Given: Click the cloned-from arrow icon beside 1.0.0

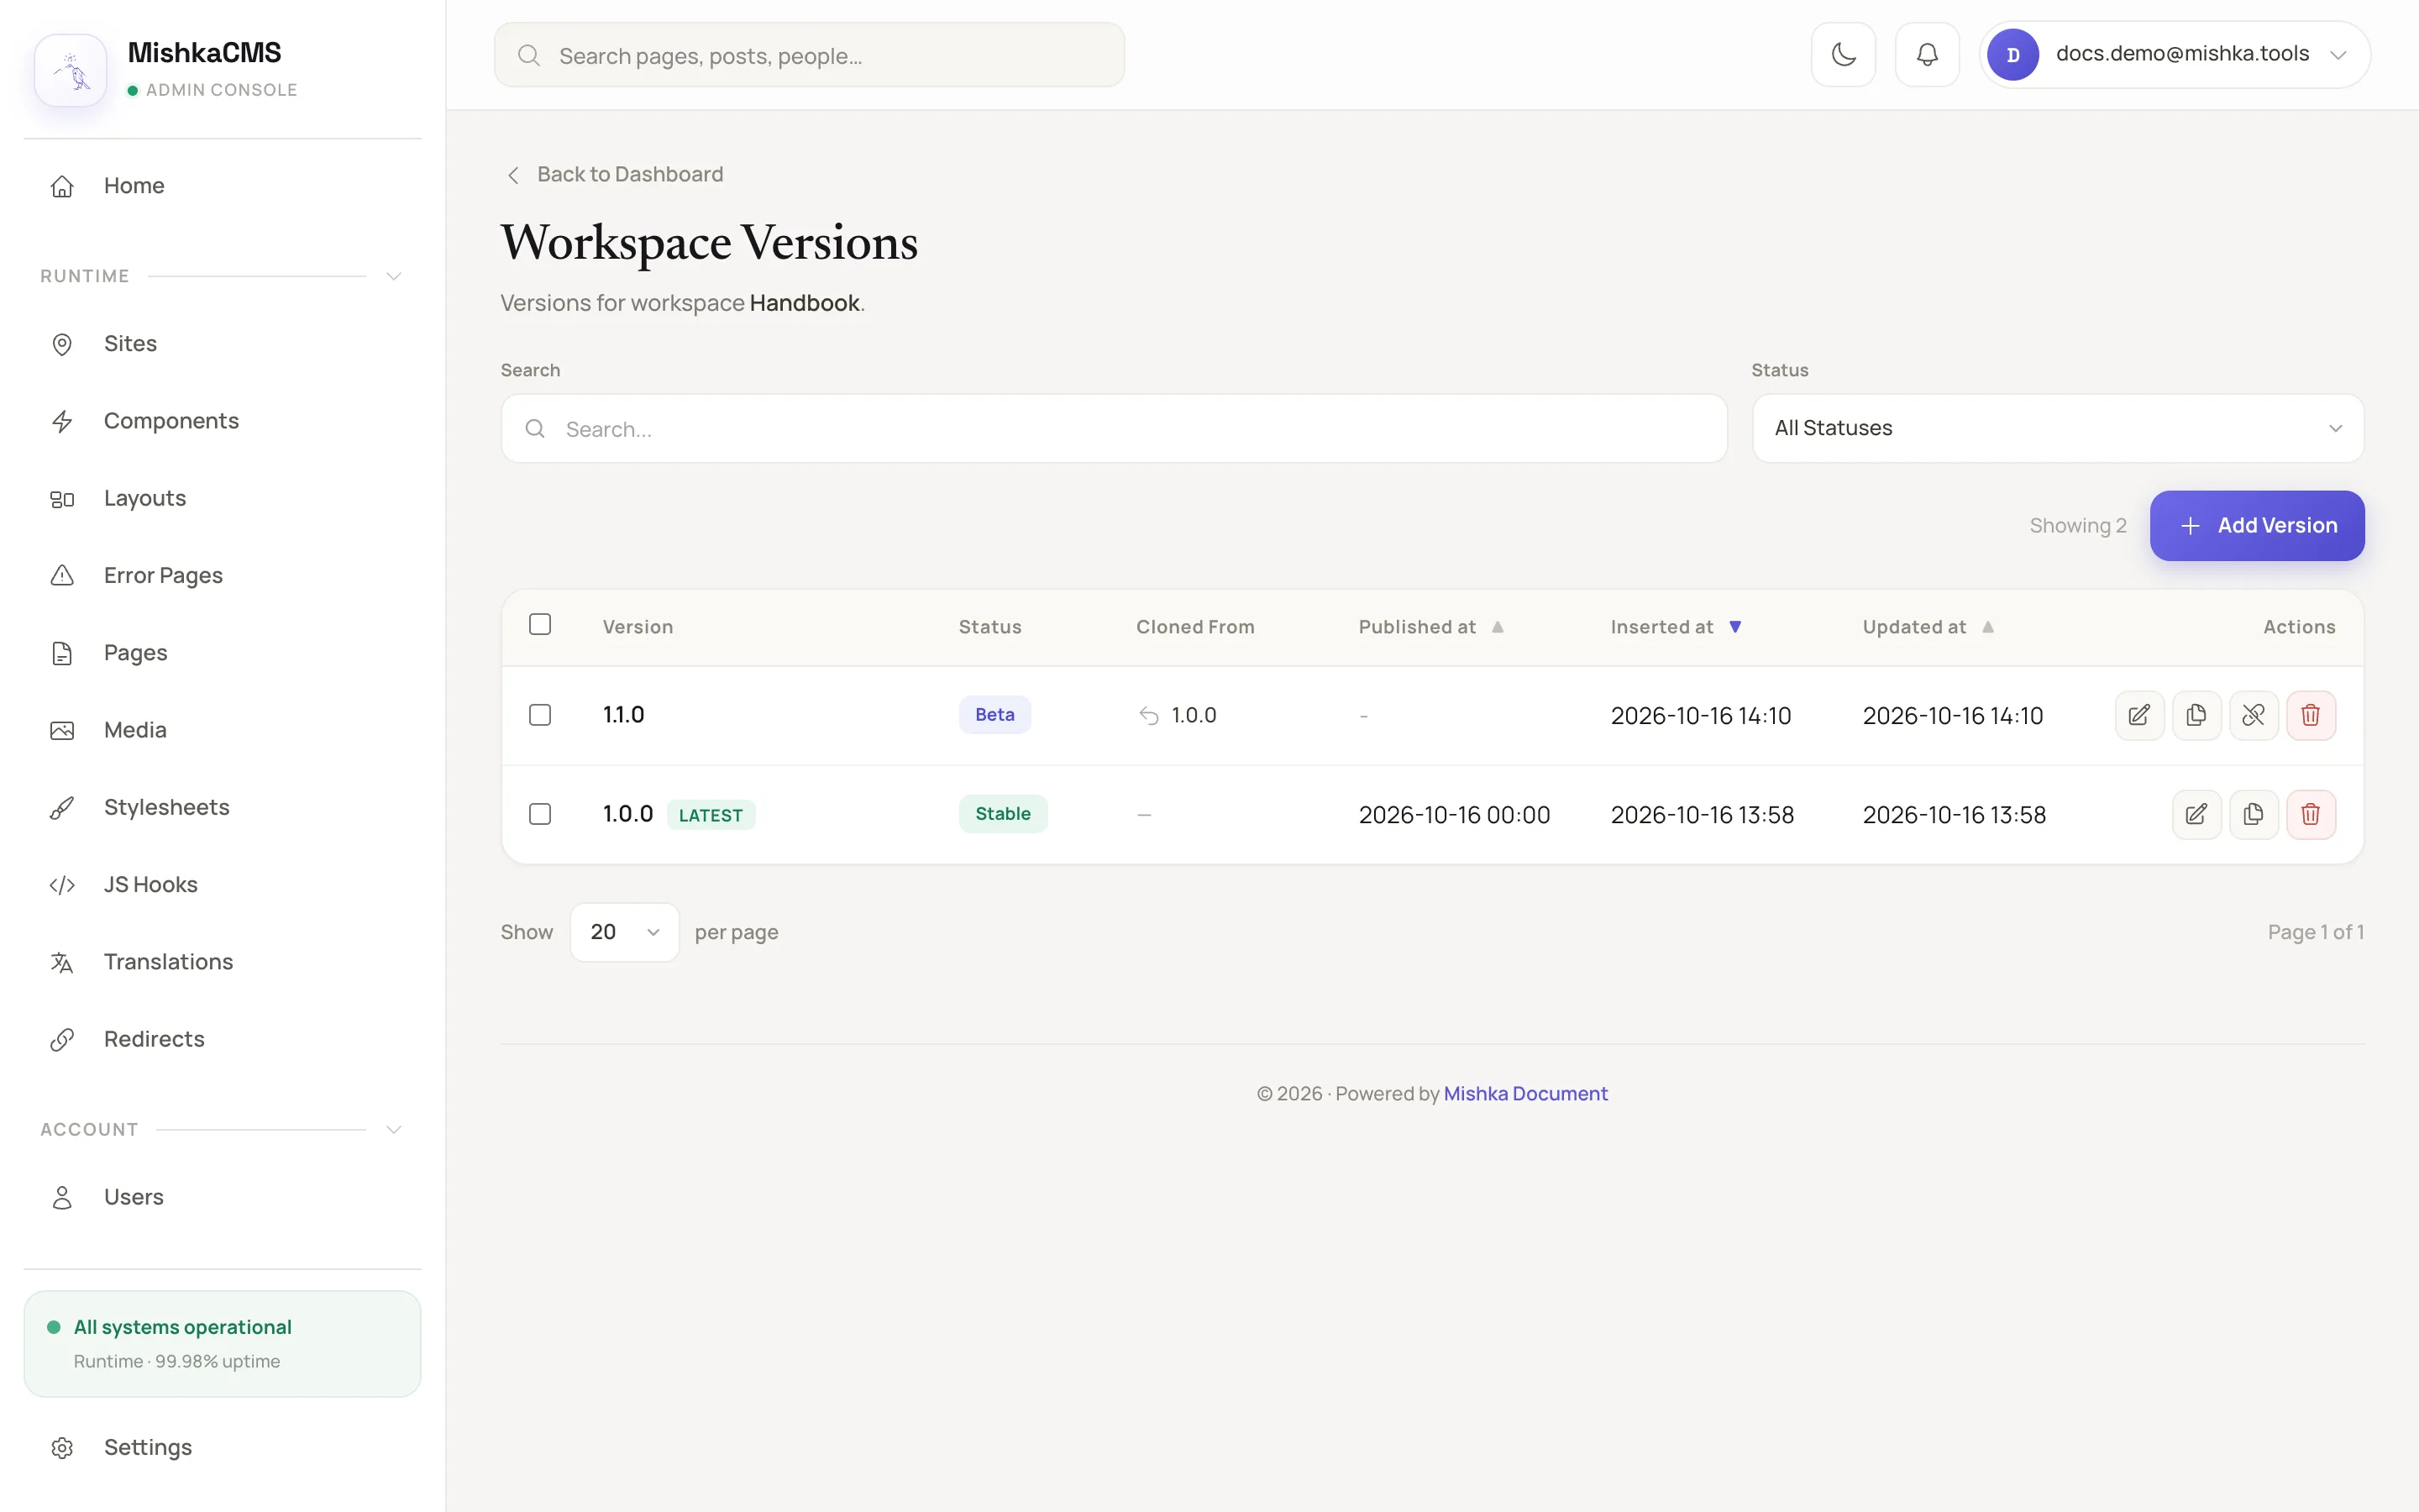Looking at the screenshot, I should point(1148,716).
